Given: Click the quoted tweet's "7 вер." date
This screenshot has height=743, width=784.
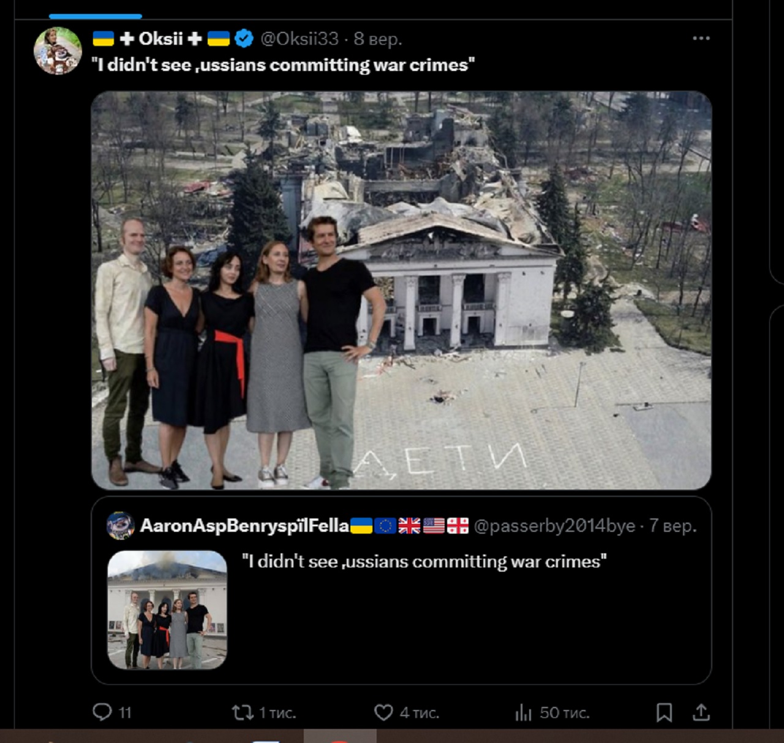Looking at the screenshot, I should click(x=673, y=526).
